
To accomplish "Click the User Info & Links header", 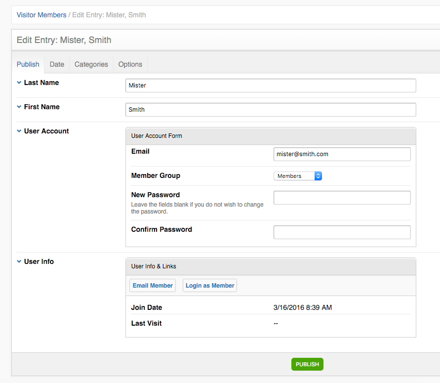I will click(x=271, y=266).
